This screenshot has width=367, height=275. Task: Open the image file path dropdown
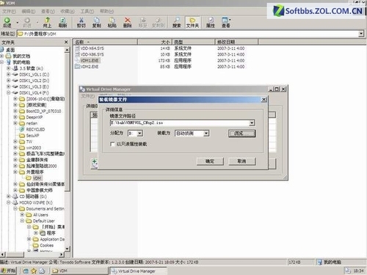tap(252, 123)
